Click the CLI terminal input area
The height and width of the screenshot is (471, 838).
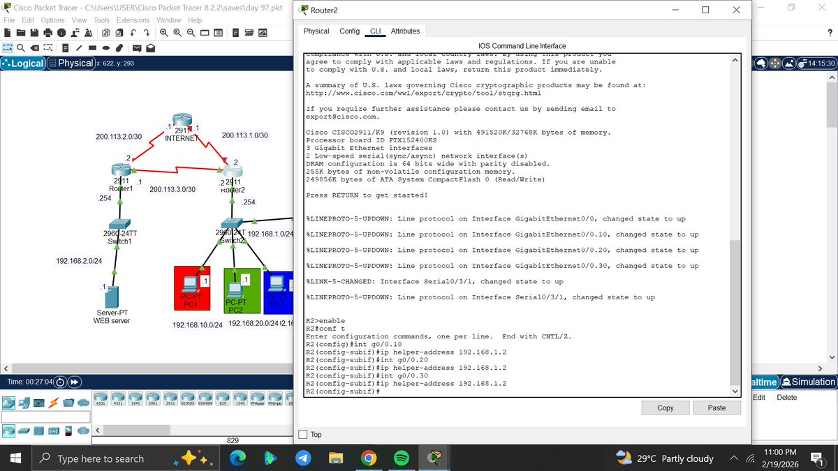click(x=516, y=225)
